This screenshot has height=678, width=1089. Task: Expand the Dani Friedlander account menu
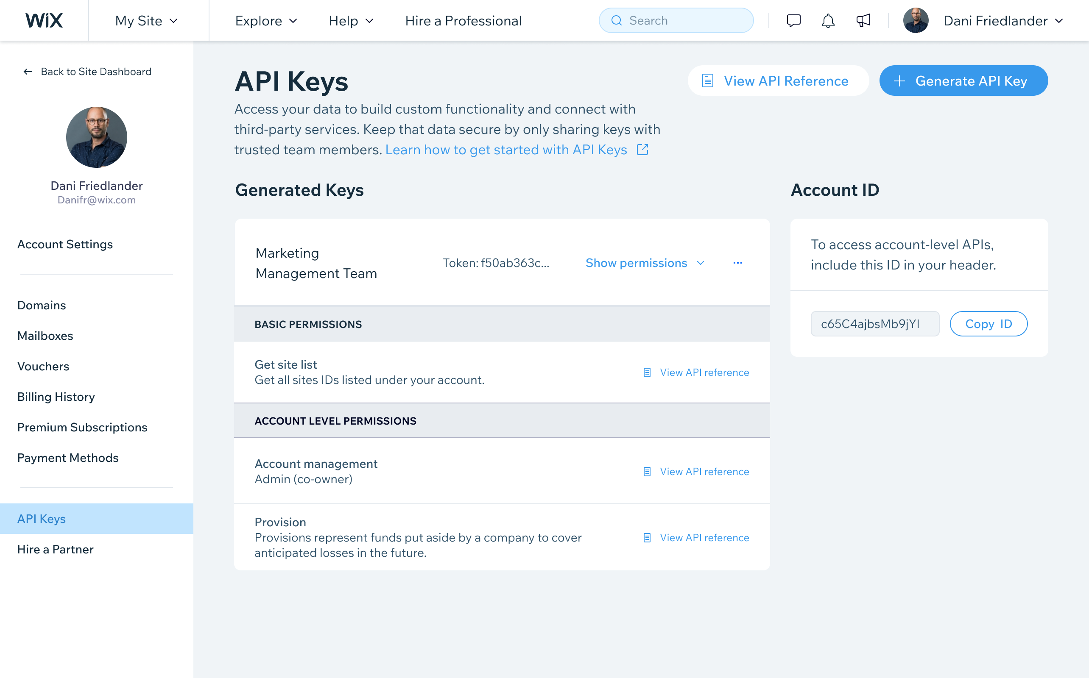click(1003, 21)
